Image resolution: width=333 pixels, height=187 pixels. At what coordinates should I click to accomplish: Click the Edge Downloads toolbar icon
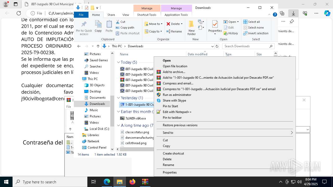[293, 13]
